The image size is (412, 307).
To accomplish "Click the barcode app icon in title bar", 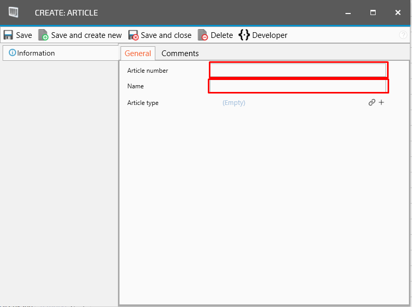I will click(14, 12).
